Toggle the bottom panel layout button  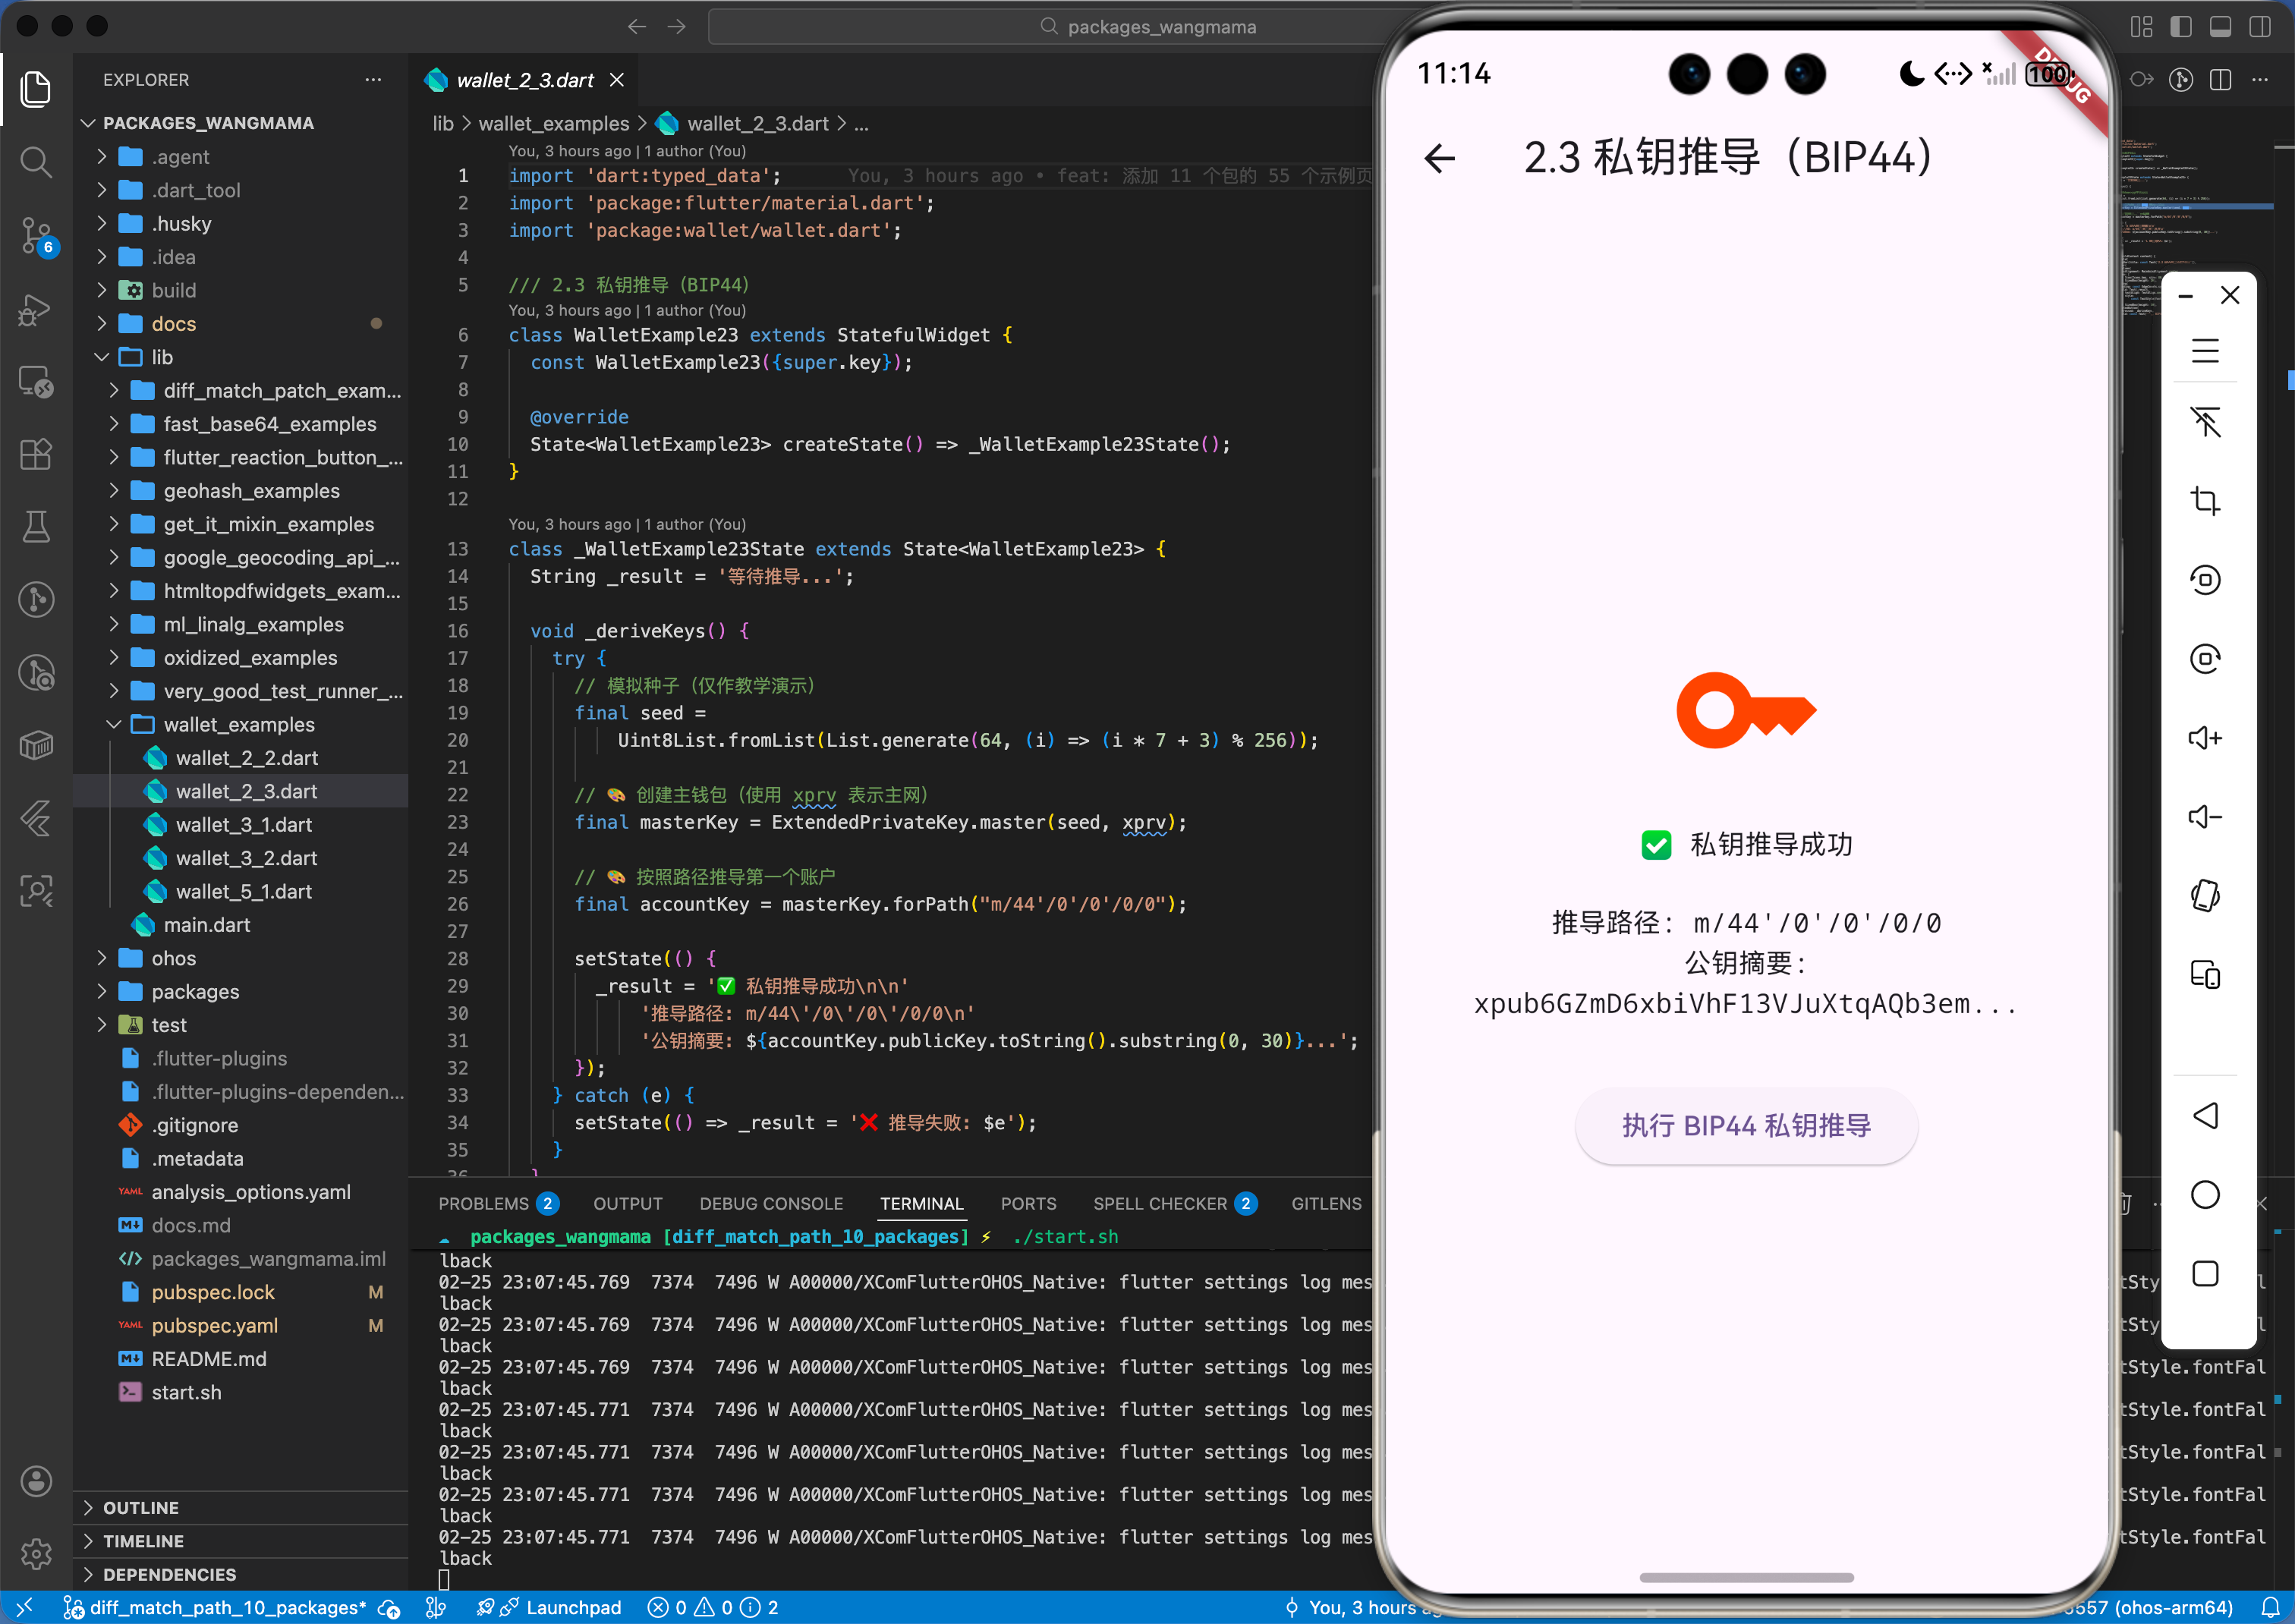coord(2220,27)
